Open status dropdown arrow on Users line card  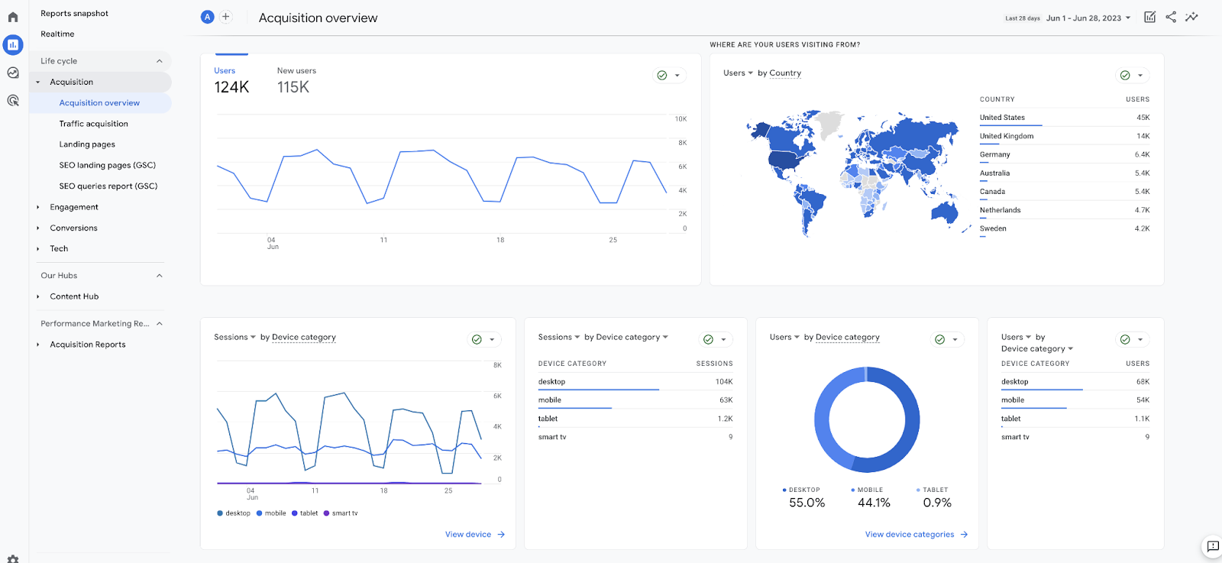point(677,76)
